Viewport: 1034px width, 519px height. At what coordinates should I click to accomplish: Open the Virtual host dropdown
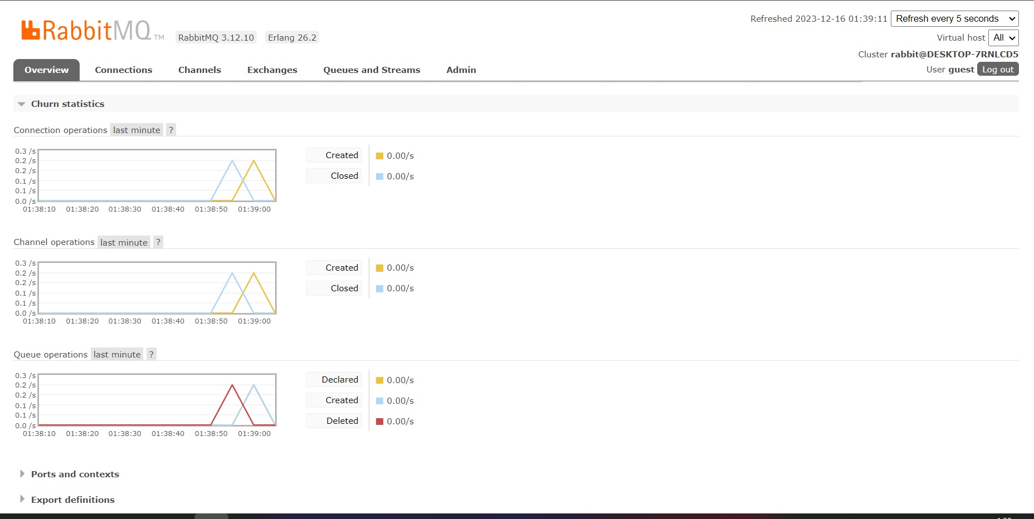pos(1003,38)
